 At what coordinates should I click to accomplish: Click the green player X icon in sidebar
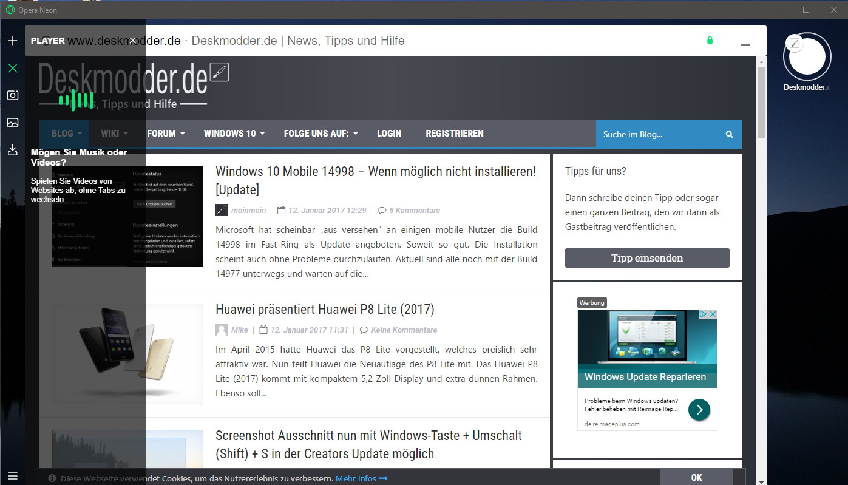[x=12, y=68]
